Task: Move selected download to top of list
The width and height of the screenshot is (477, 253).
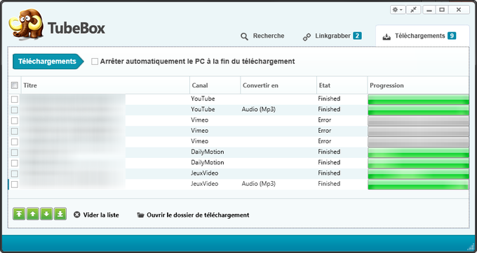Action: 19,215
